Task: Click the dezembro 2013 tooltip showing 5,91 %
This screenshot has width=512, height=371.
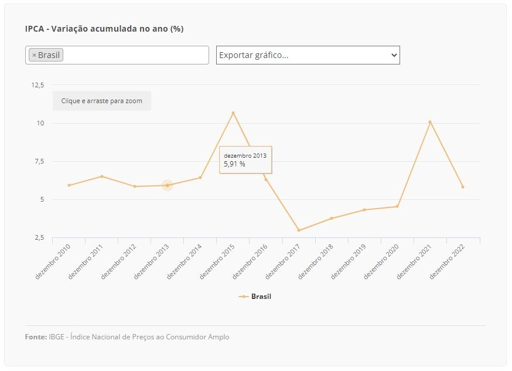Action: point(245,159)
